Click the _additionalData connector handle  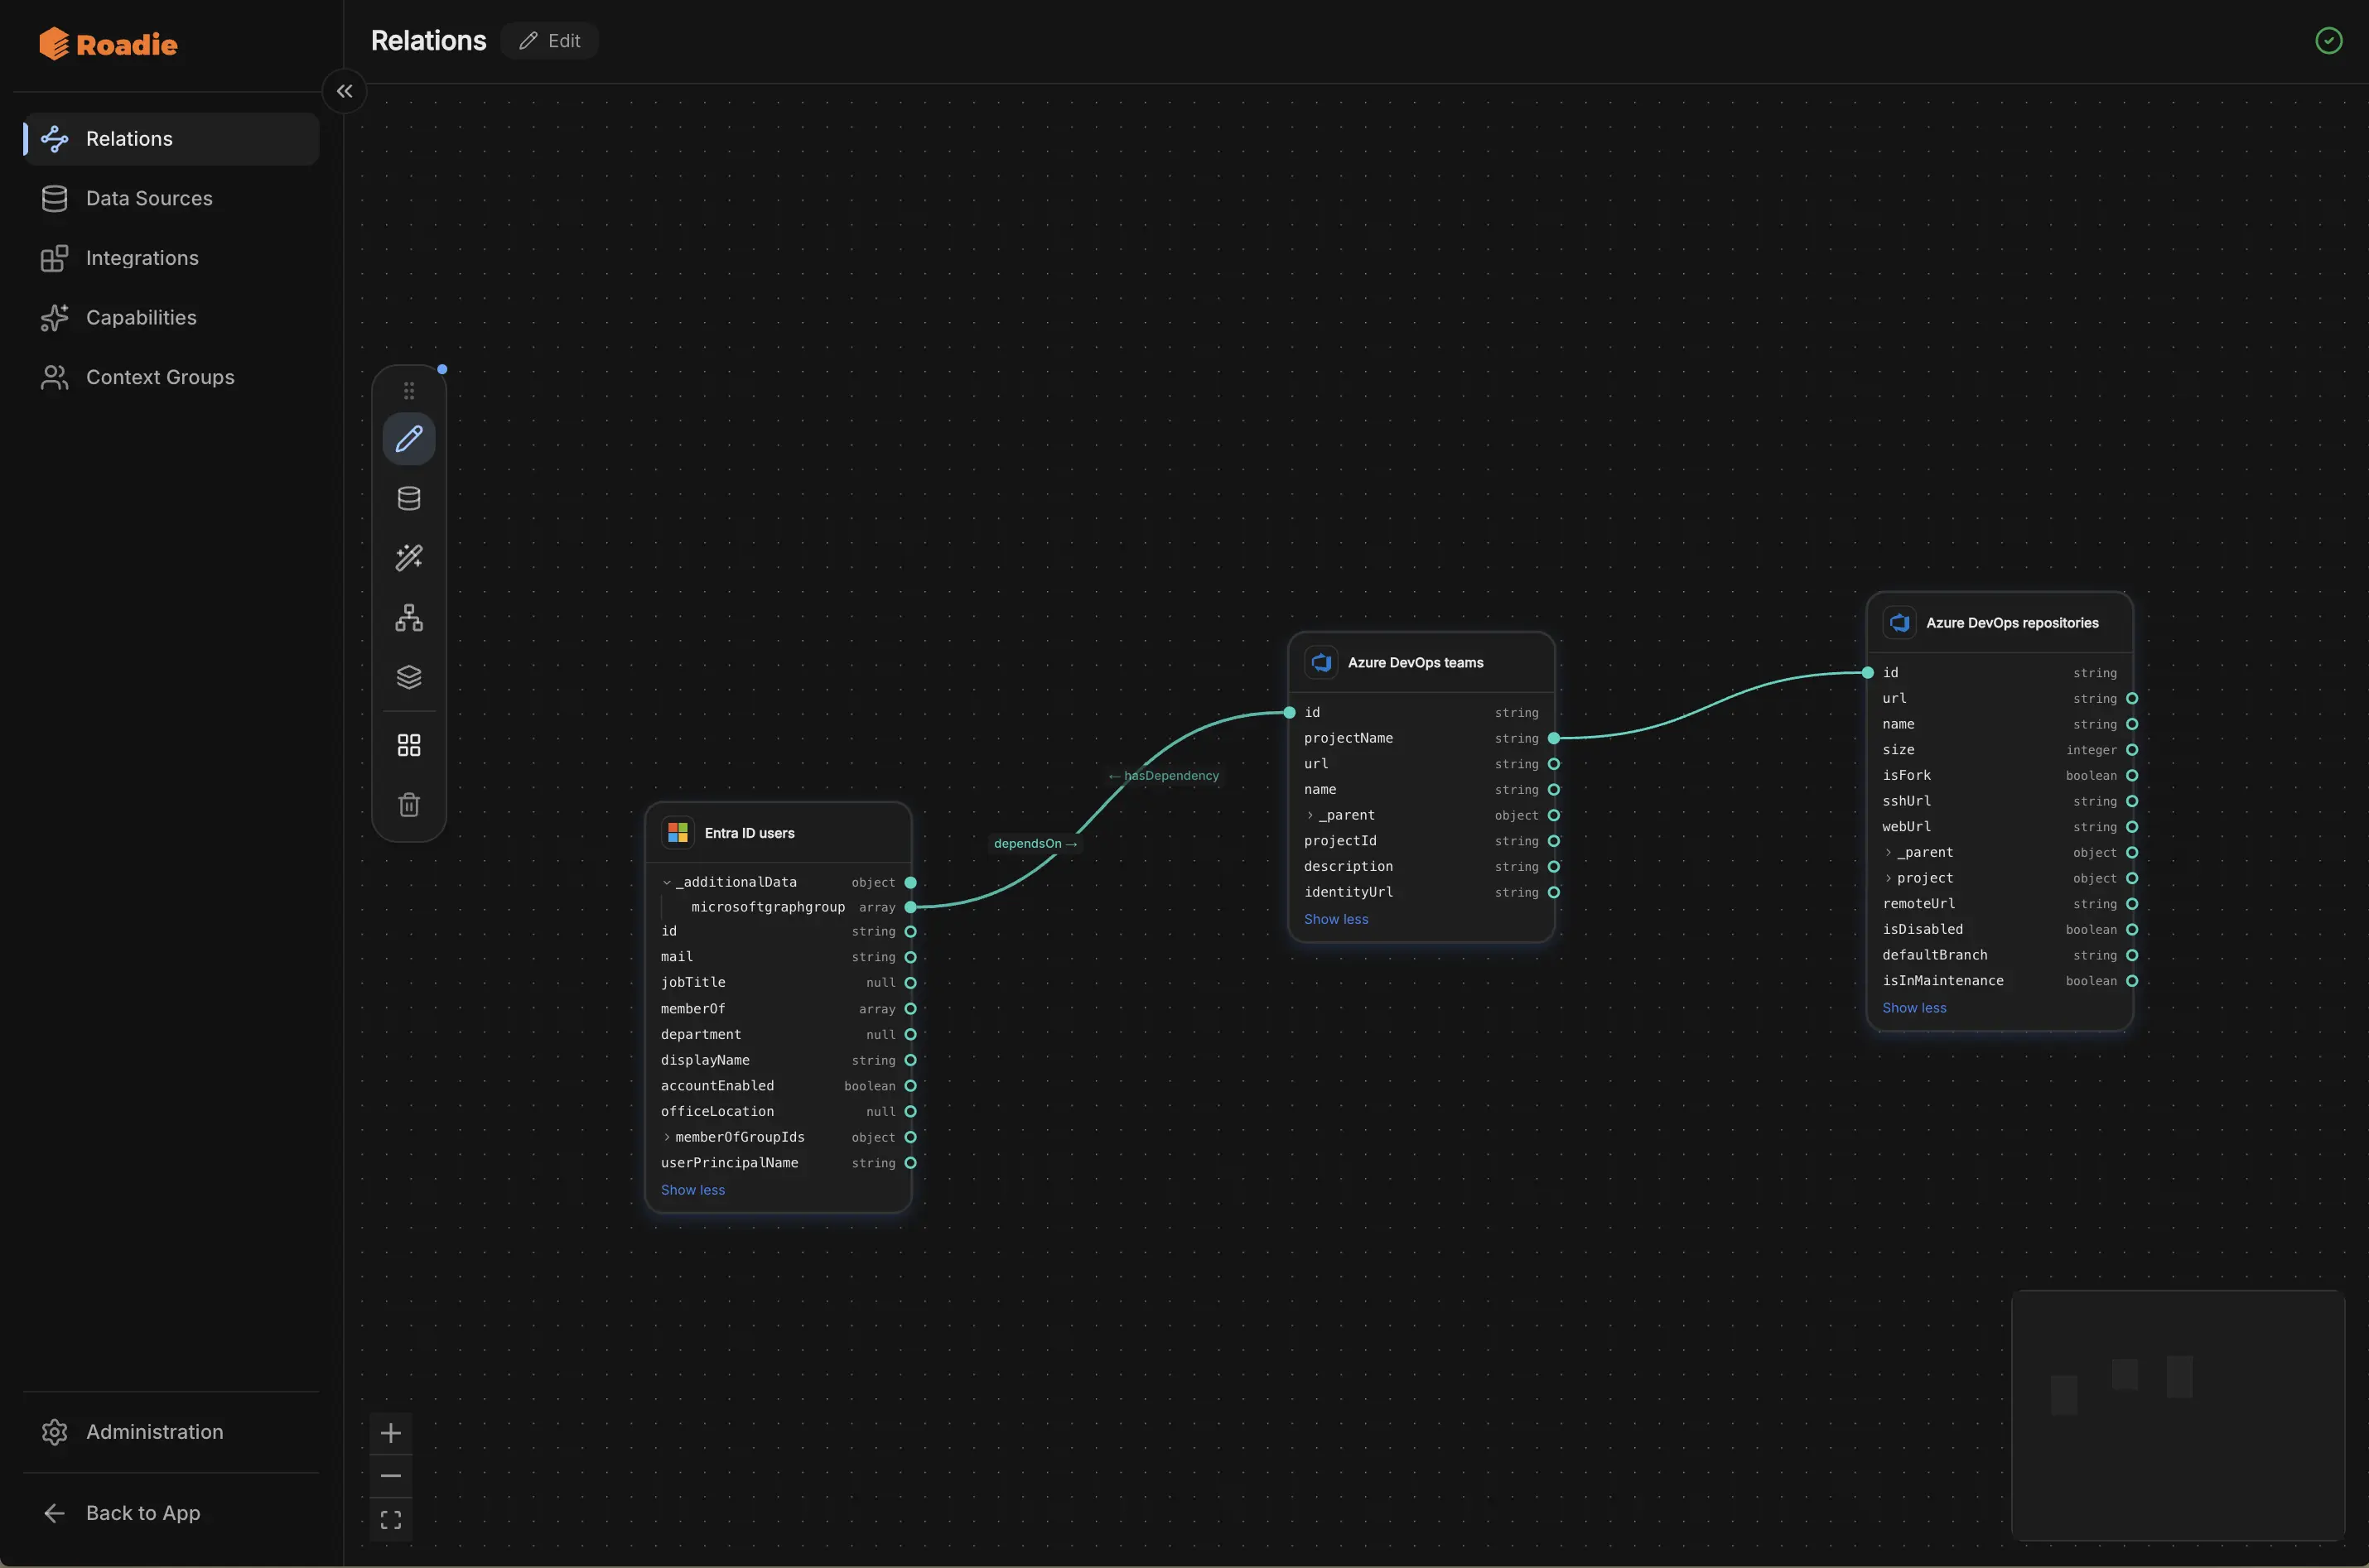[x=910, y=882]
